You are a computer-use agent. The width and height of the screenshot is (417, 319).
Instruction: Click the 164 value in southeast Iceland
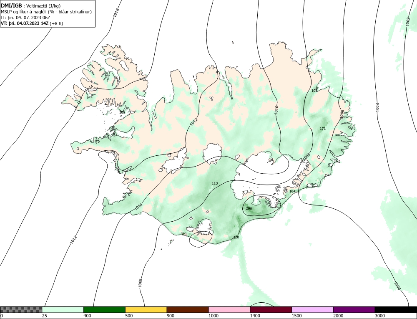[x=292, y=191]
